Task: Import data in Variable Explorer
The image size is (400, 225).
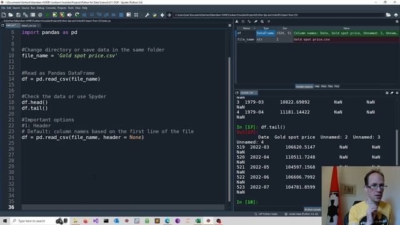Action: click(x=237, y=22)
